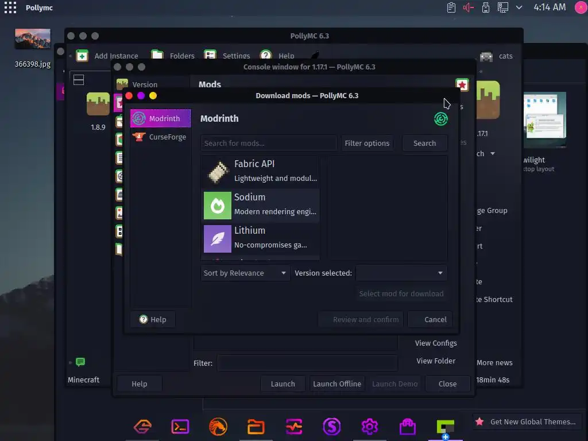588x441 pixels.
Task: Click Close button in console window
Action: point(447,384)
